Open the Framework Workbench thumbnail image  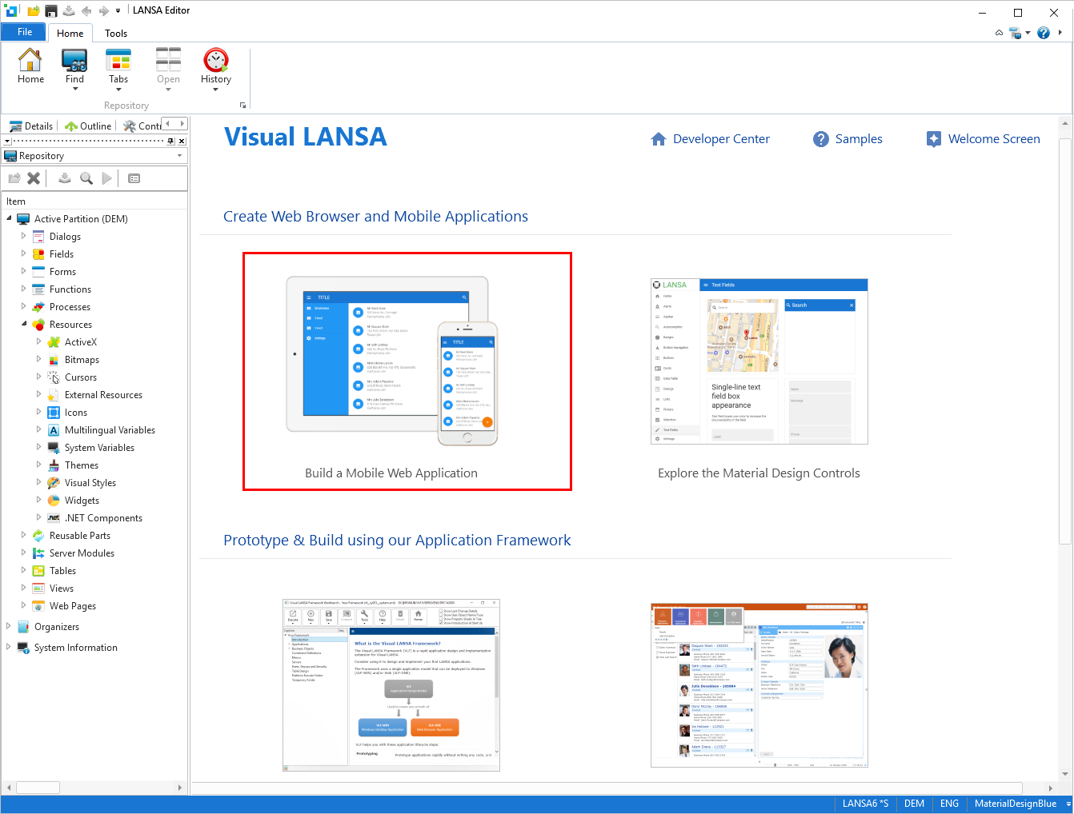pos(391,685)
